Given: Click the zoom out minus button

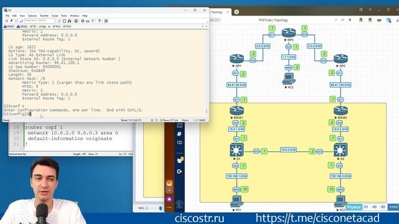Looking at the screenshot, I should click(147, 208).
